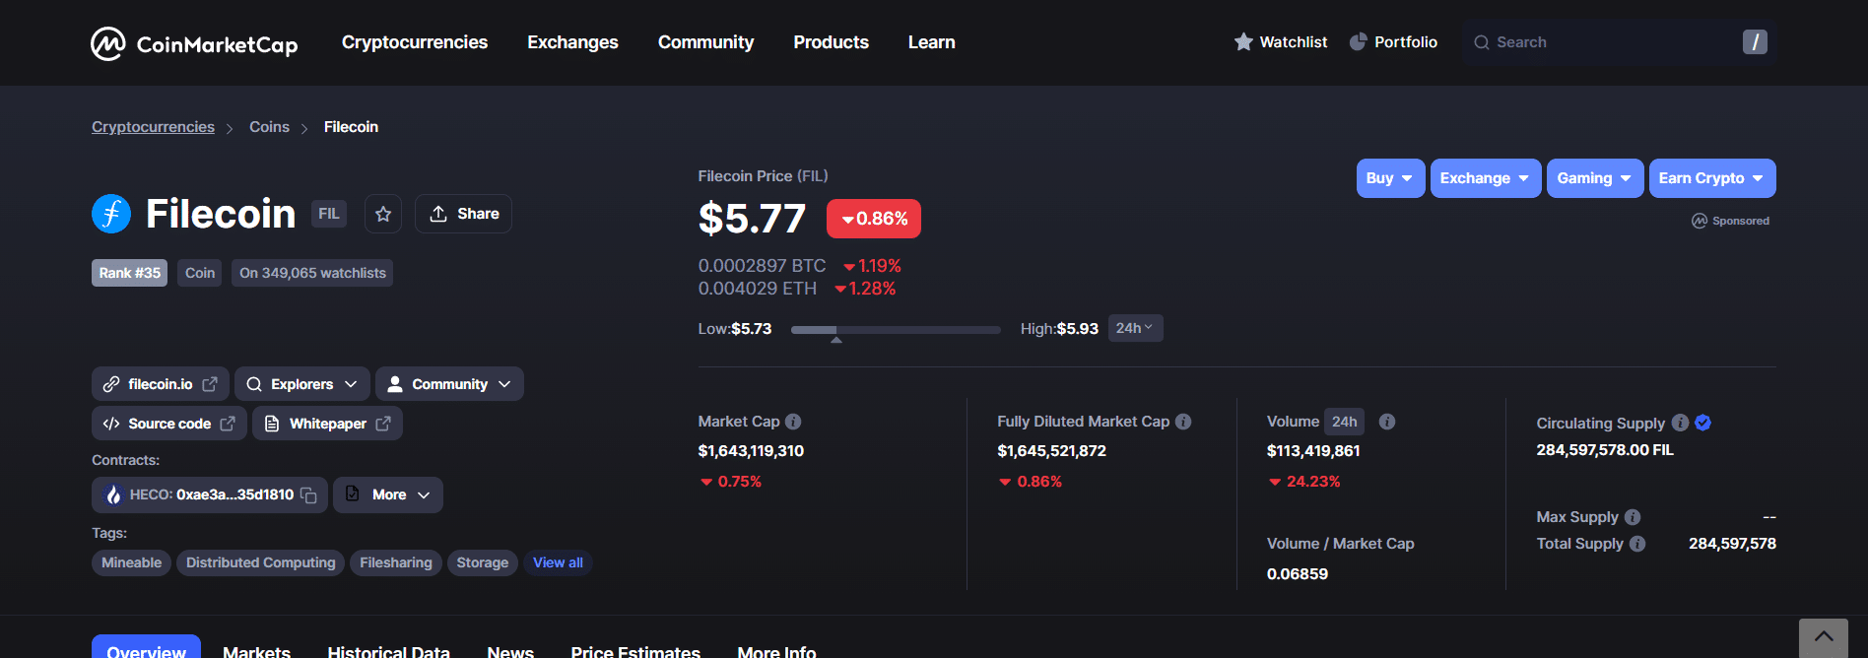Viewport: 1868px width, 658px height.
Task: Open the Learn menu
Action: [932, 42]
